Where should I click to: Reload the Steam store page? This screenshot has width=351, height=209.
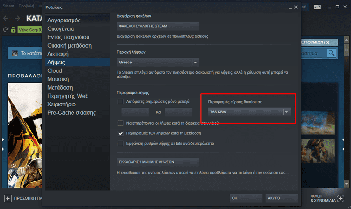pyautogui.click(x=6, y=30)
